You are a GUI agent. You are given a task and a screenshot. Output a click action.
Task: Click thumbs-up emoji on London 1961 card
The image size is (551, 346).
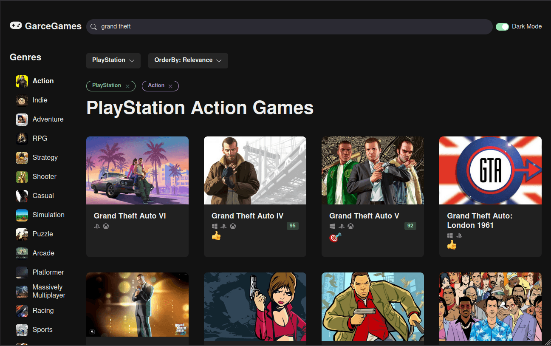[x=452, y=245]
